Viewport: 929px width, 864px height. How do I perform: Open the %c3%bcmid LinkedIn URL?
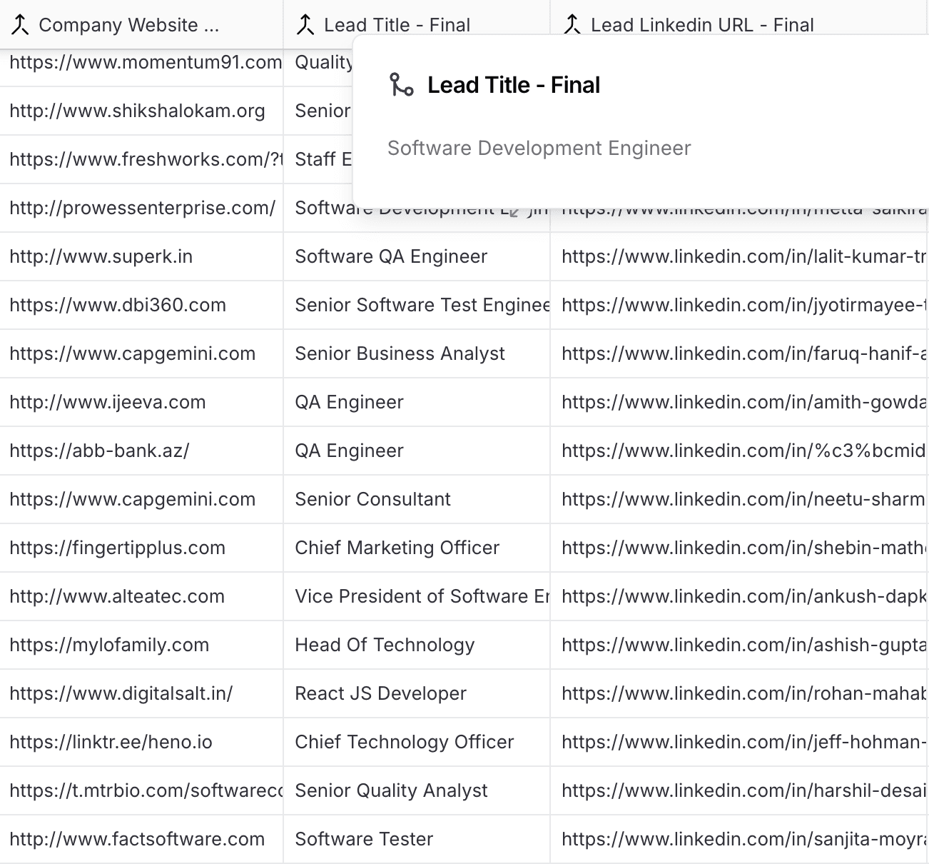tap(740, 451)
